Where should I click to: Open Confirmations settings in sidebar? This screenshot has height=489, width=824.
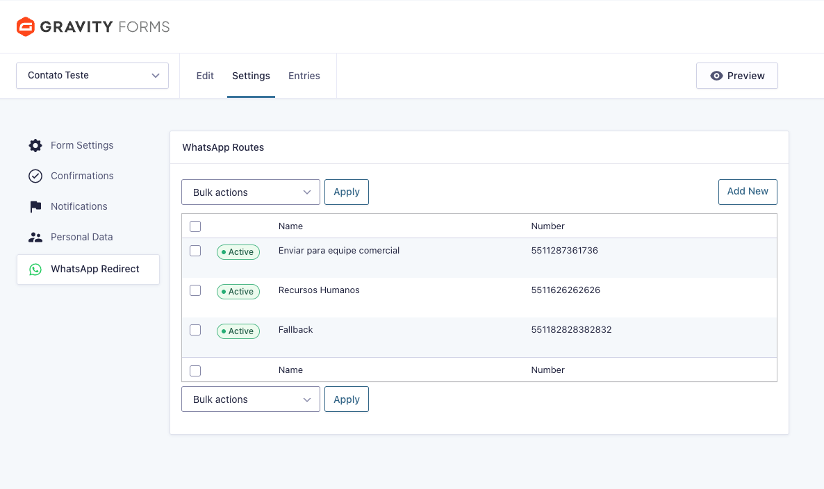click(82, 176)
